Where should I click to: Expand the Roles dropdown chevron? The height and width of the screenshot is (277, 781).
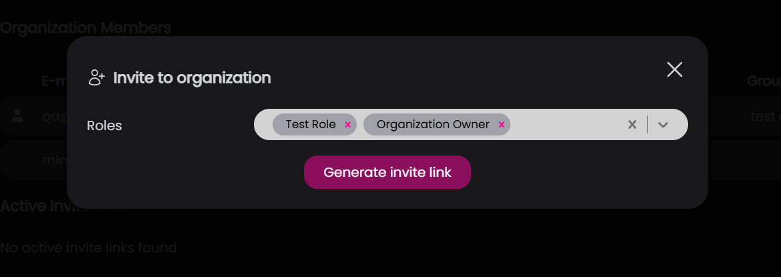663,125
